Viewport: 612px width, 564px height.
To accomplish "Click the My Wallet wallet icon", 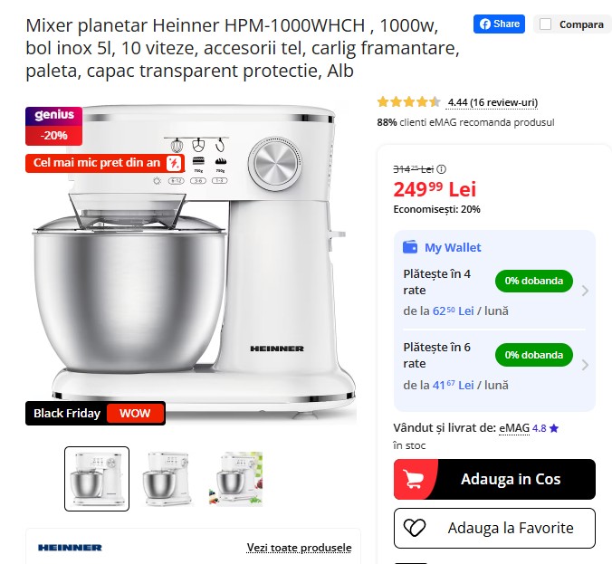I will (x=410, y=247).
